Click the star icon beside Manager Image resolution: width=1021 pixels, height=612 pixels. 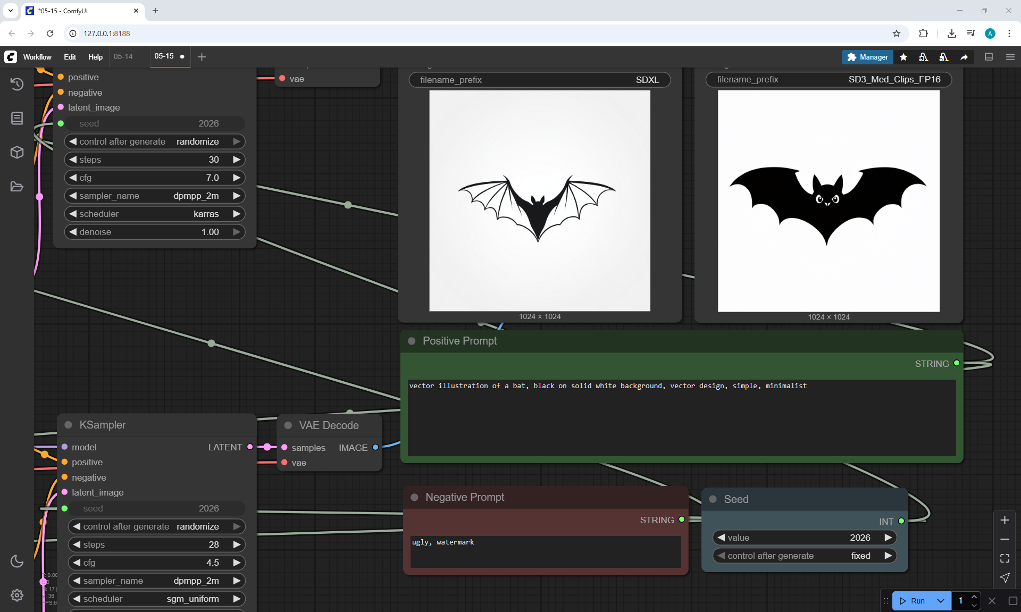coord(903,57)
